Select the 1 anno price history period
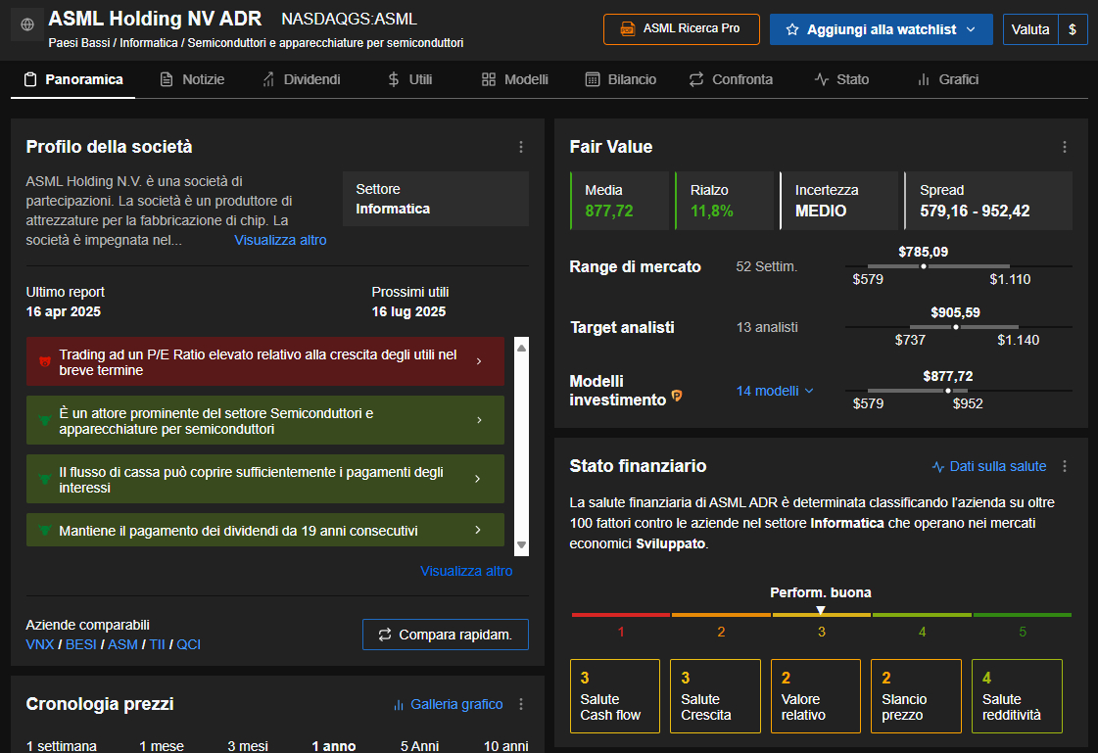1098x753 pixels. (x=333, y=746)
